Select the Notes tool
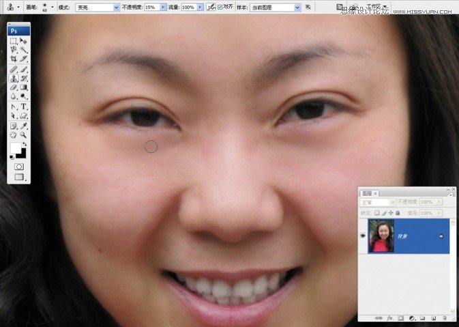Screen dimensions: 459x327 (14, 126)
